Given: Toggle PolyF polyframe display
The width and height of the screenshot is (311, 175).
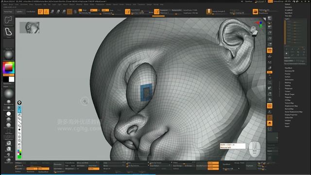Looking at the screenshot, I should (270, 106).
